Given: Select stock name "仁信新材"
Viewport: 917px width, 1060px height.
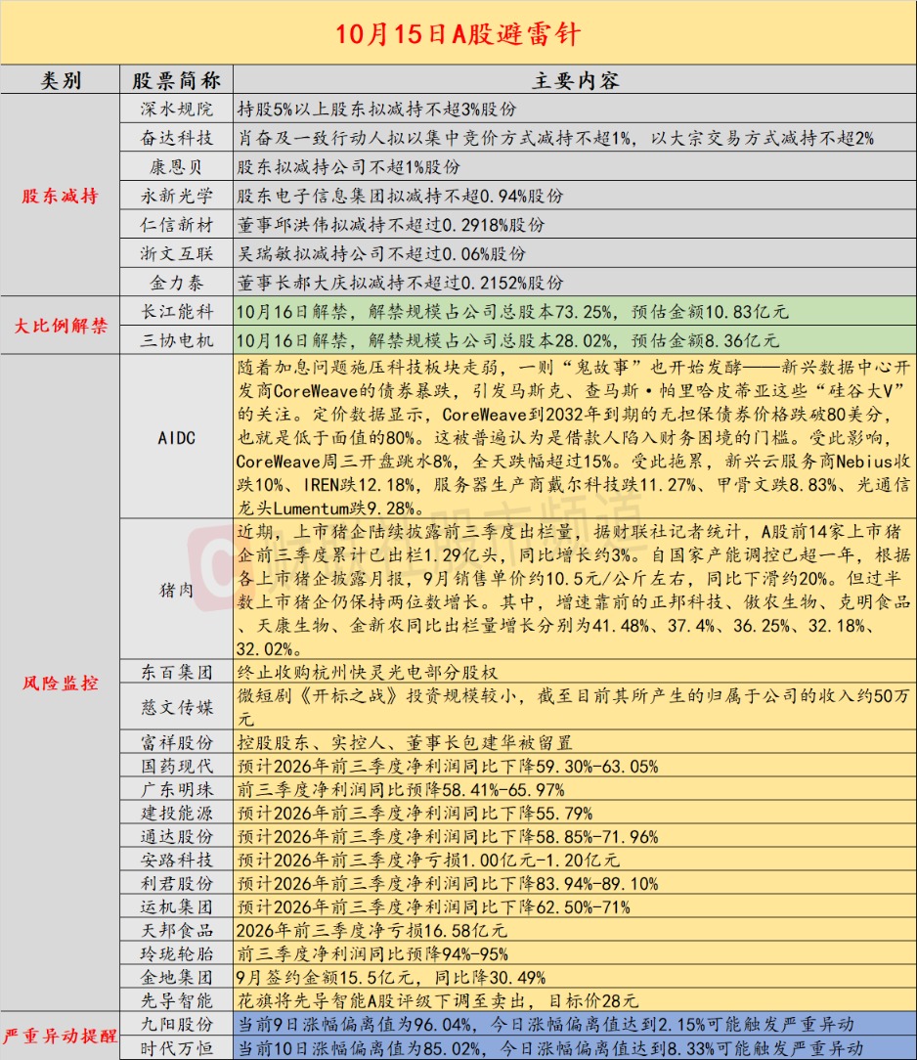Looking at the screenshot, I should (176, 225).
